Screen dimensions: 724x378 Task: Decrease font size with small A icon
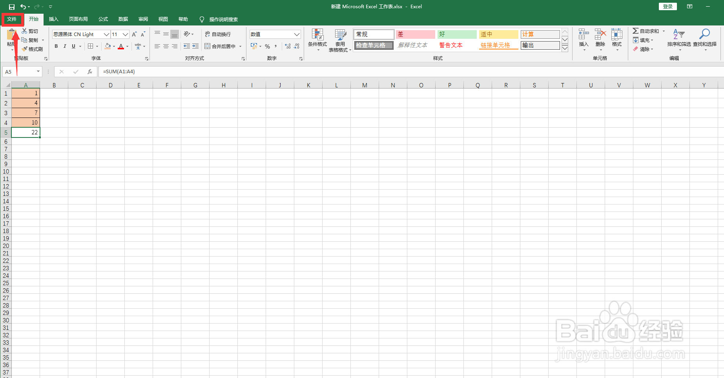pos(143,34)
